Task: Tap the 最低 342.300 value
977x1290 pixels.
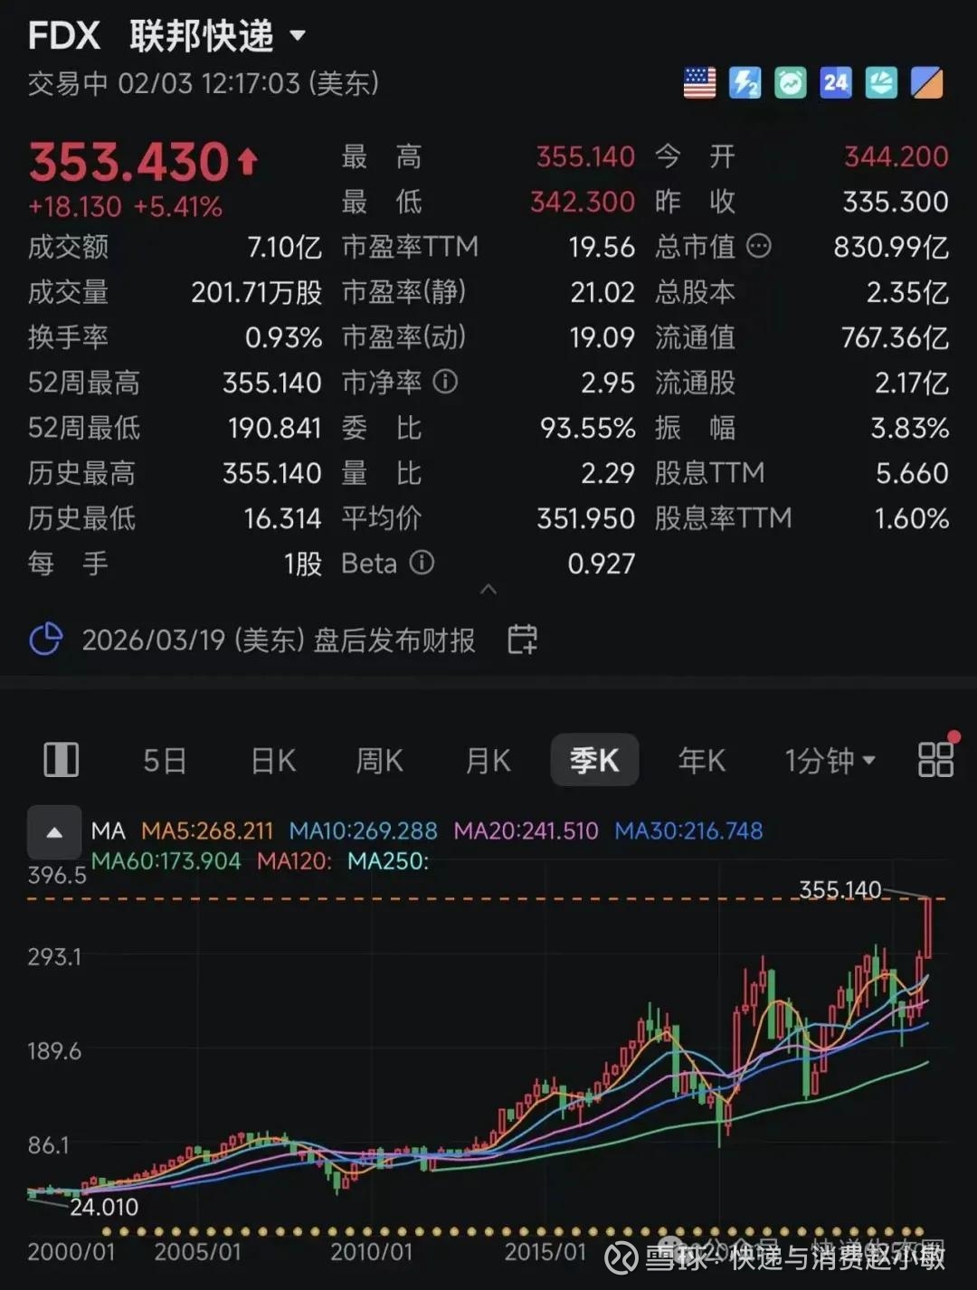Action: click(x=582, y=201)
